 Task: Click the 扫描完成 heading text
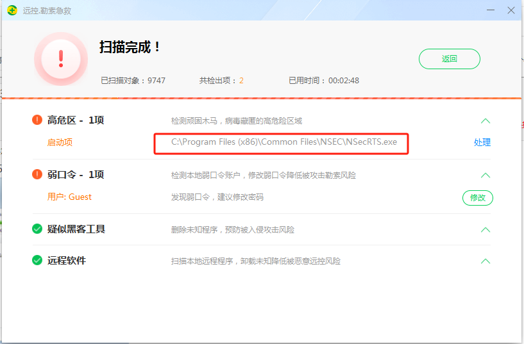pyautogui.click(x=130, y=47)
